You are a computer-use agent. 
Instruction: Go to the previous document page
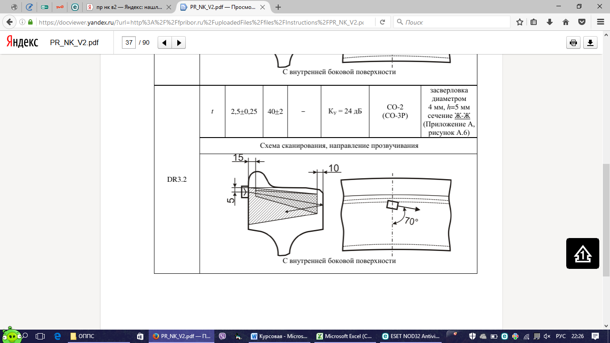click(165, 42)
